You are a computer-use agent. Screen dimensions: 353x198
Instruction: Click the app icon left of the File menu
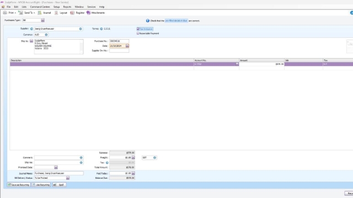(3, 7)
